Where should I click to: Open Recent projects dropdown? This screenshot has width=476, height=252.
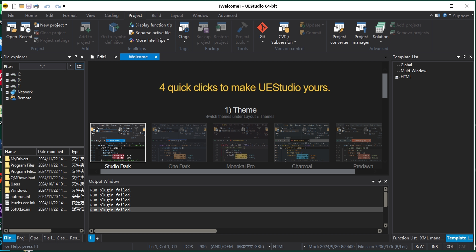tap(26, 41)
